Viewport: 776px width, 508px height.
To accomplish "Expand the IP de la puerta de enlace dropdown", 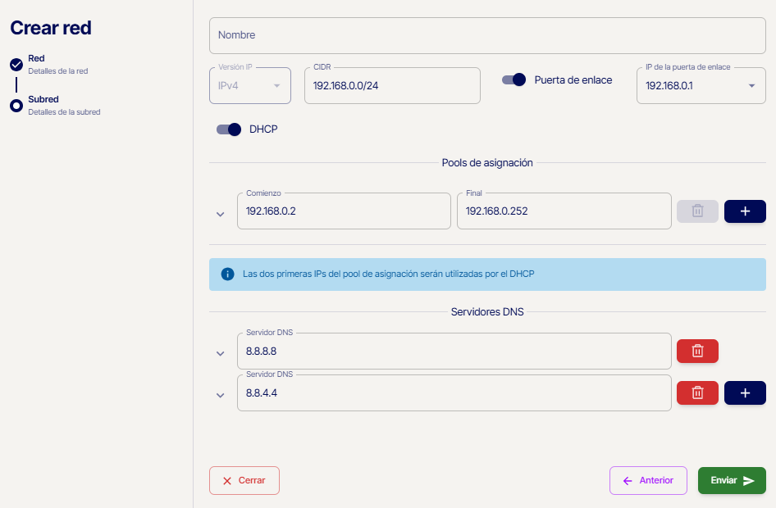I will click(751, 85).
